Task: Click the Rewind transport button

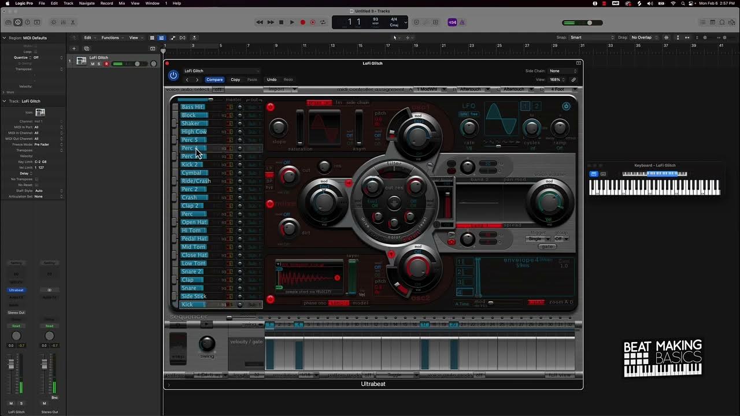Action: 260,23
